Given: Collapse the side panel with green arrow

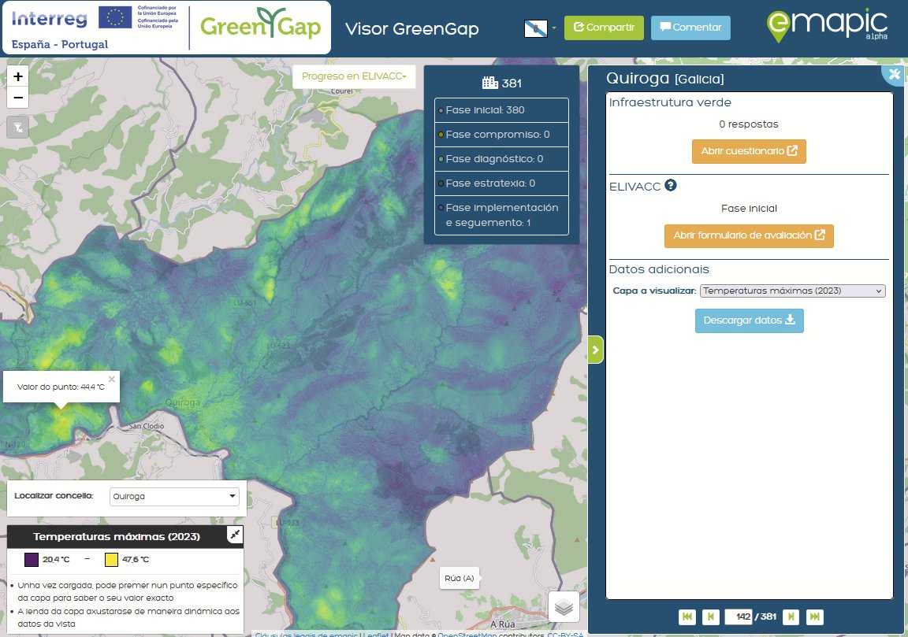Looking at the screenshot, I should click(x=596, y=350).
